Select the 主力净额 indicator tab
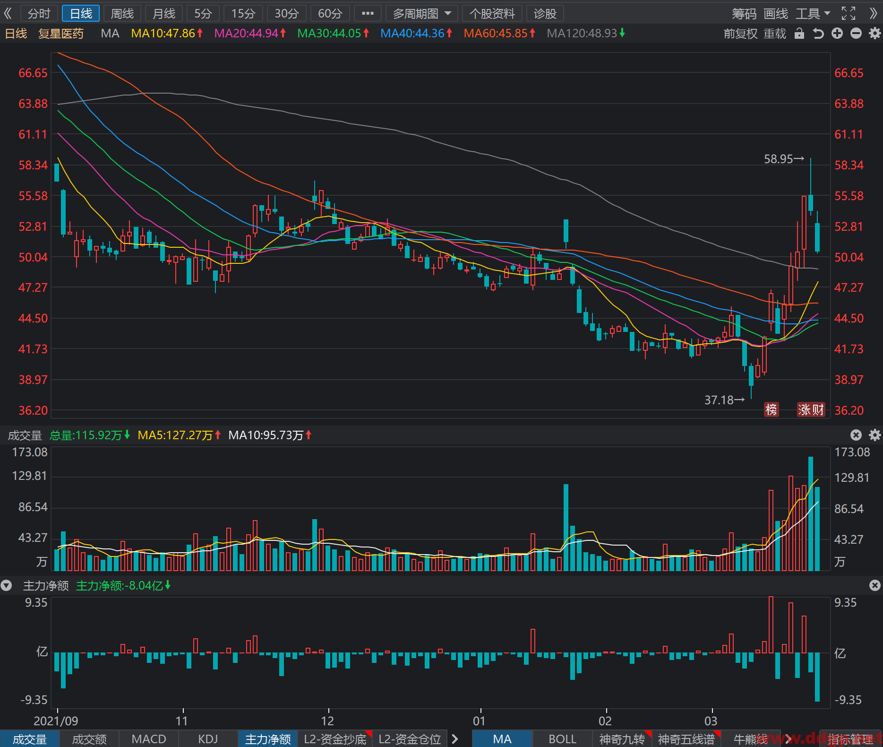Screen dimensions: 883x747 268,738
